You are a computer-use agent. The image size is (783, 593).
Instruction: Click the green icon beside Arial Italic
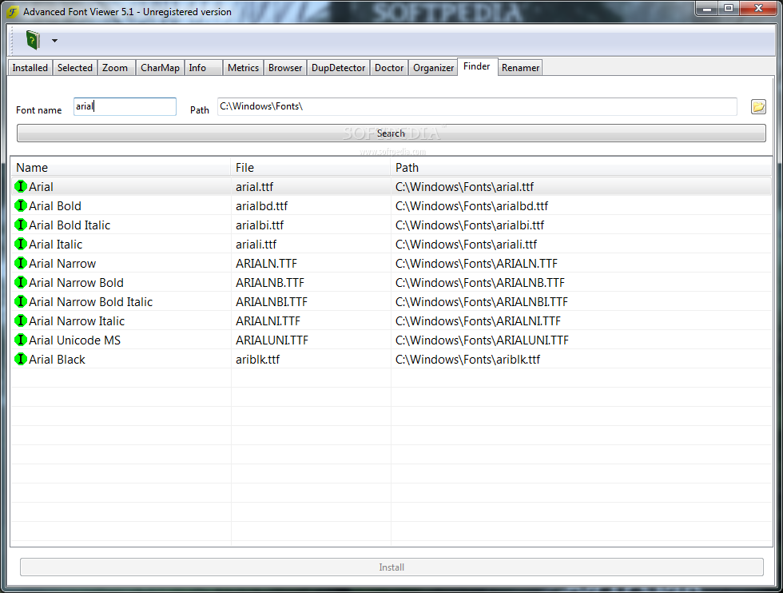21,244
